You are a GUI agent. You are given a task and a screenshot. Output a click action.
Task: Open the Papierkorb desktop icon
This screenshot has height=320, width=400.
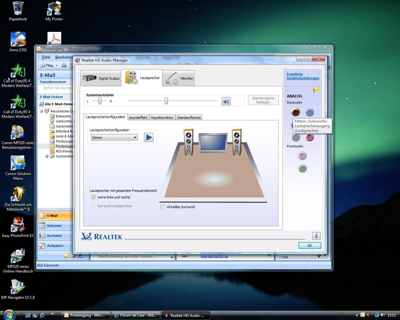(18, 11)
